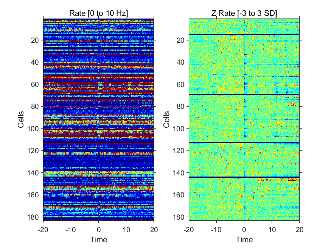Viewport: 331px width, 248px height.
Task: Click the '180' y tick of the Z Rate plot
Action: [179, 217]
